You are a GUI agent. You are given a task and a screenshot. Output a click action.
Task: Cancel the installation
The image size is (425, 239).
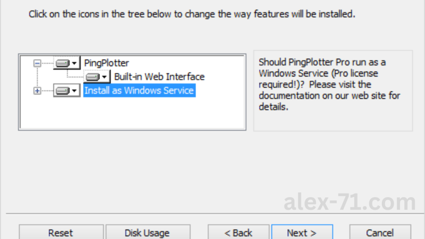380,233
